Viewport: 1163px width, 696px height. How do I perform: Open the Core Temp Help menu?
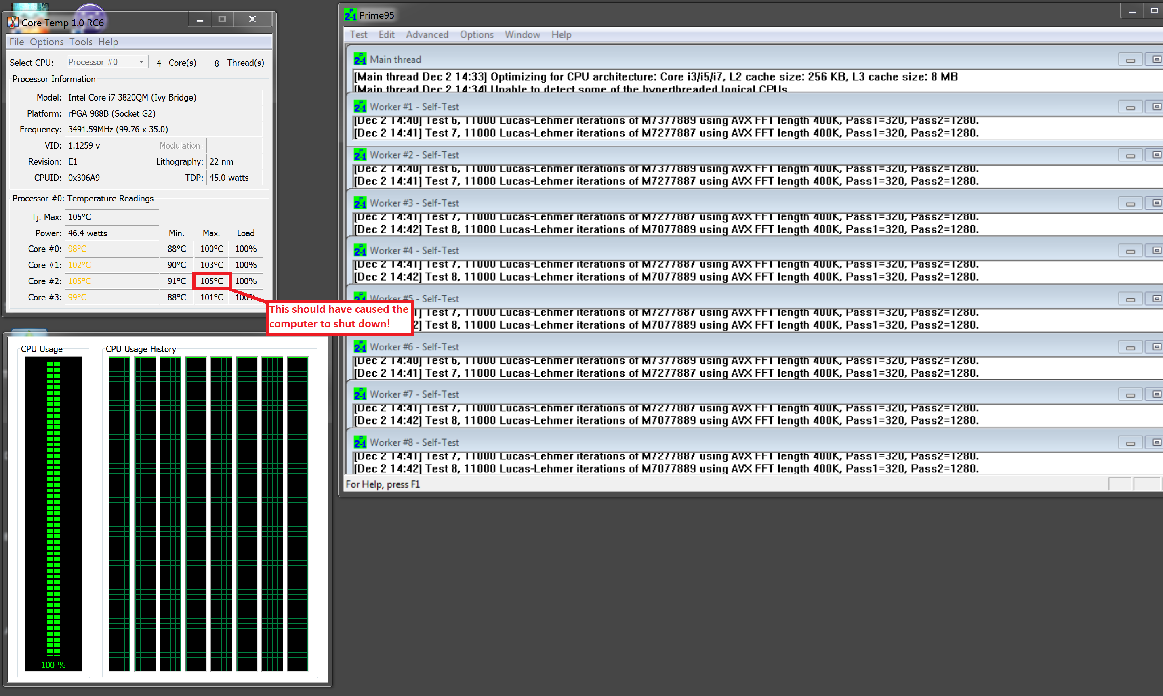pos(108,42)
